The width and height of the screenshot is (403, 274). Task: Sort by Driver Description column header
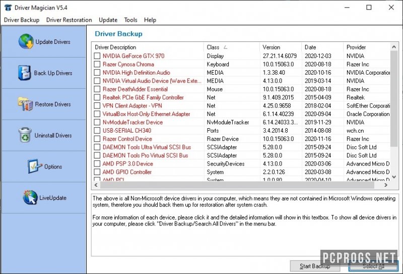[x=148, y=47]
